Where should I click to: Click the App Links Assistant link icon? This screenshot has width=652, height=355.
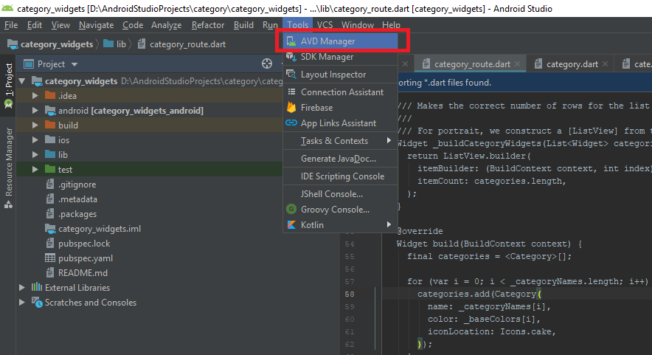[291, 123]
